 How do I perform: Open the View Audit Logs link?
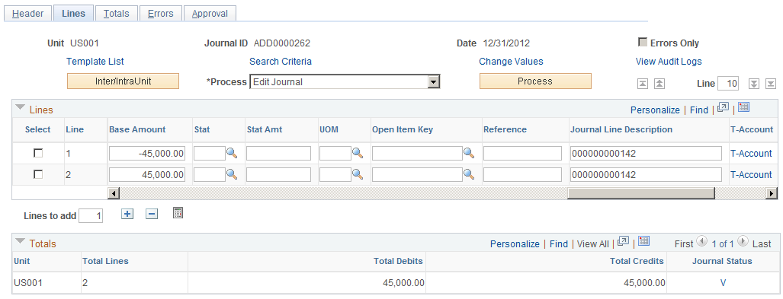pos(668,62)
